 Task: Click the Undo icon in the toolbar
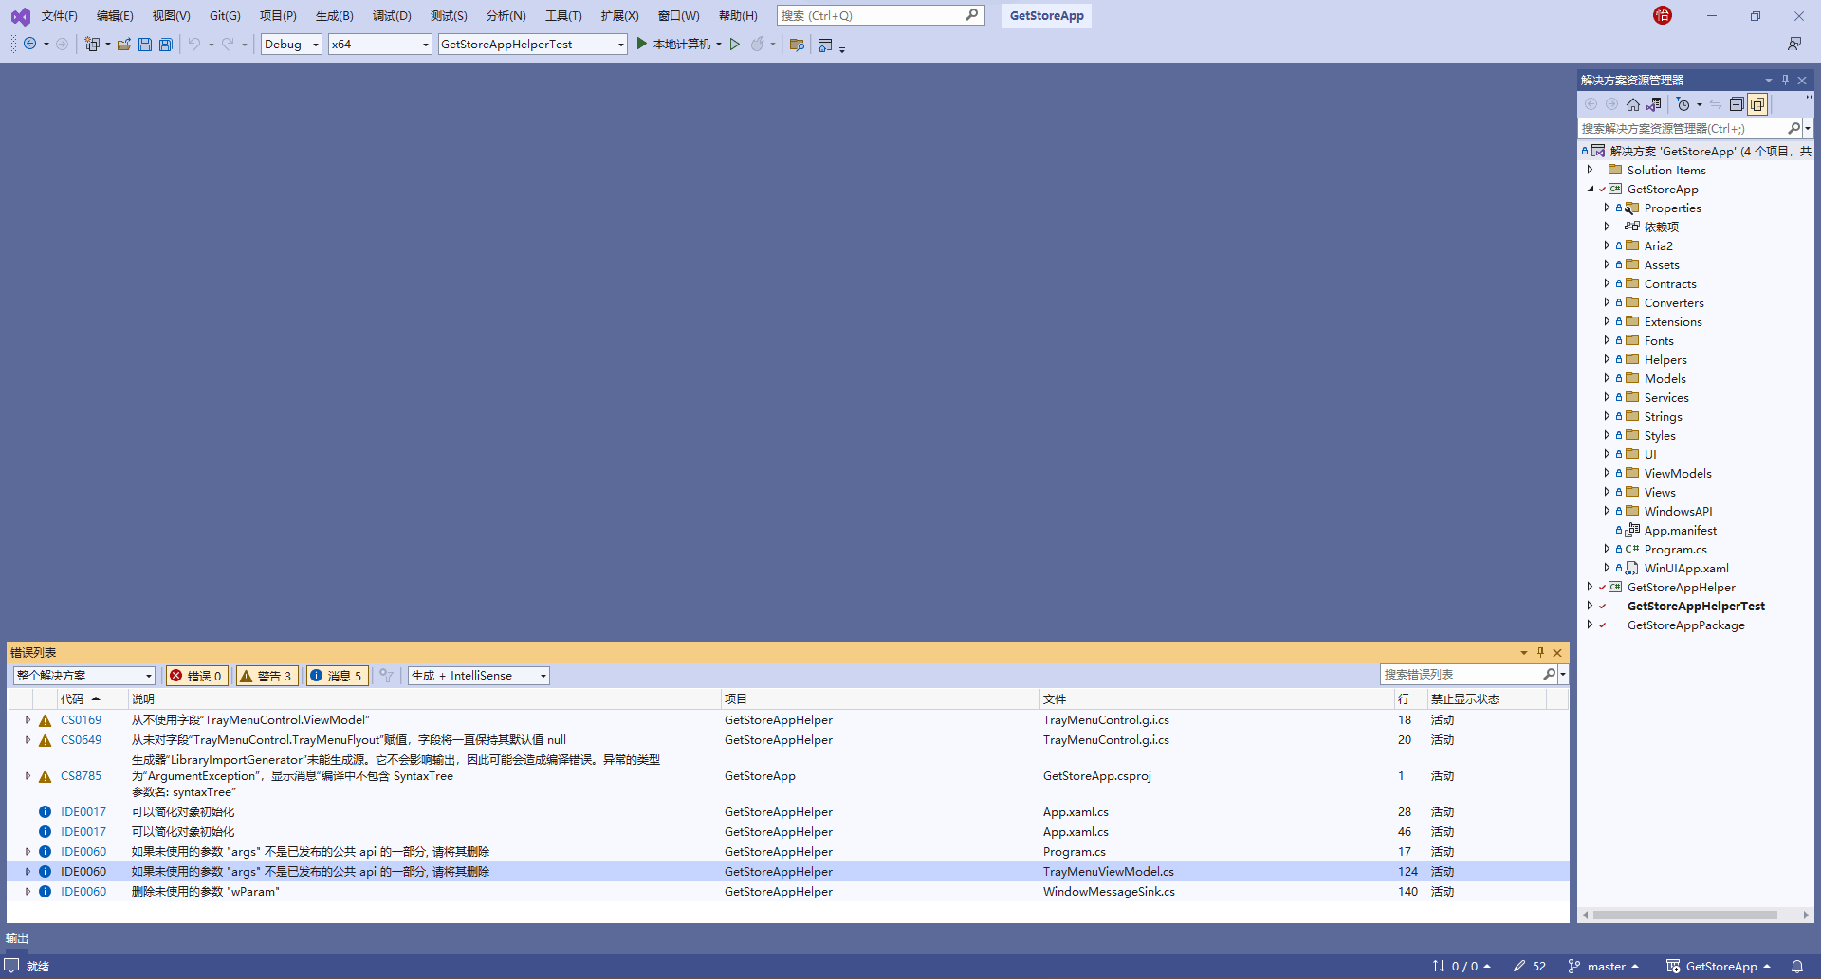point(195,44)
